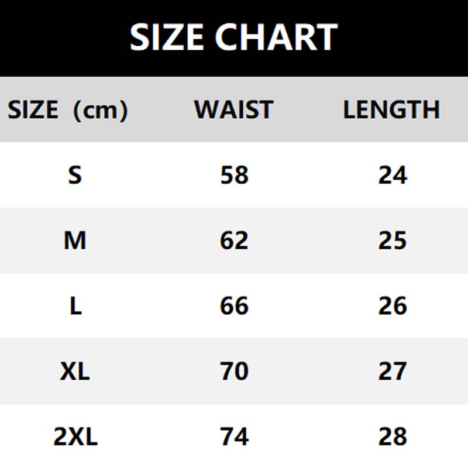This screenshot has height=468, width=468.
Task: Select waist value 58
Action: pyautogui.click(x=235, y=175)
